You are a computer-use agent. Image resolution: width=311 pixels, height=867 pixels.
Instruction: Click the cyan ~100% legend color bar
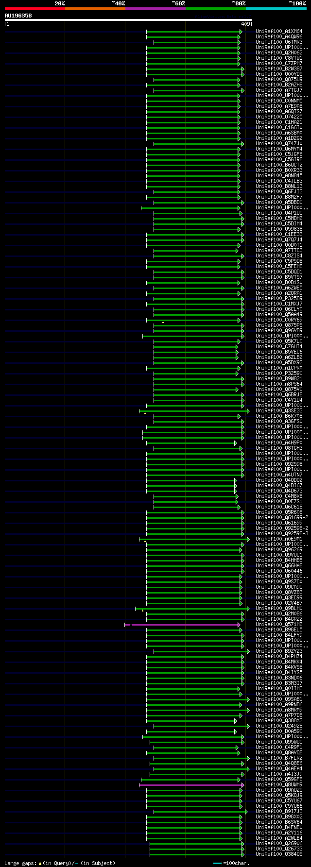click(x=276, y=9)
